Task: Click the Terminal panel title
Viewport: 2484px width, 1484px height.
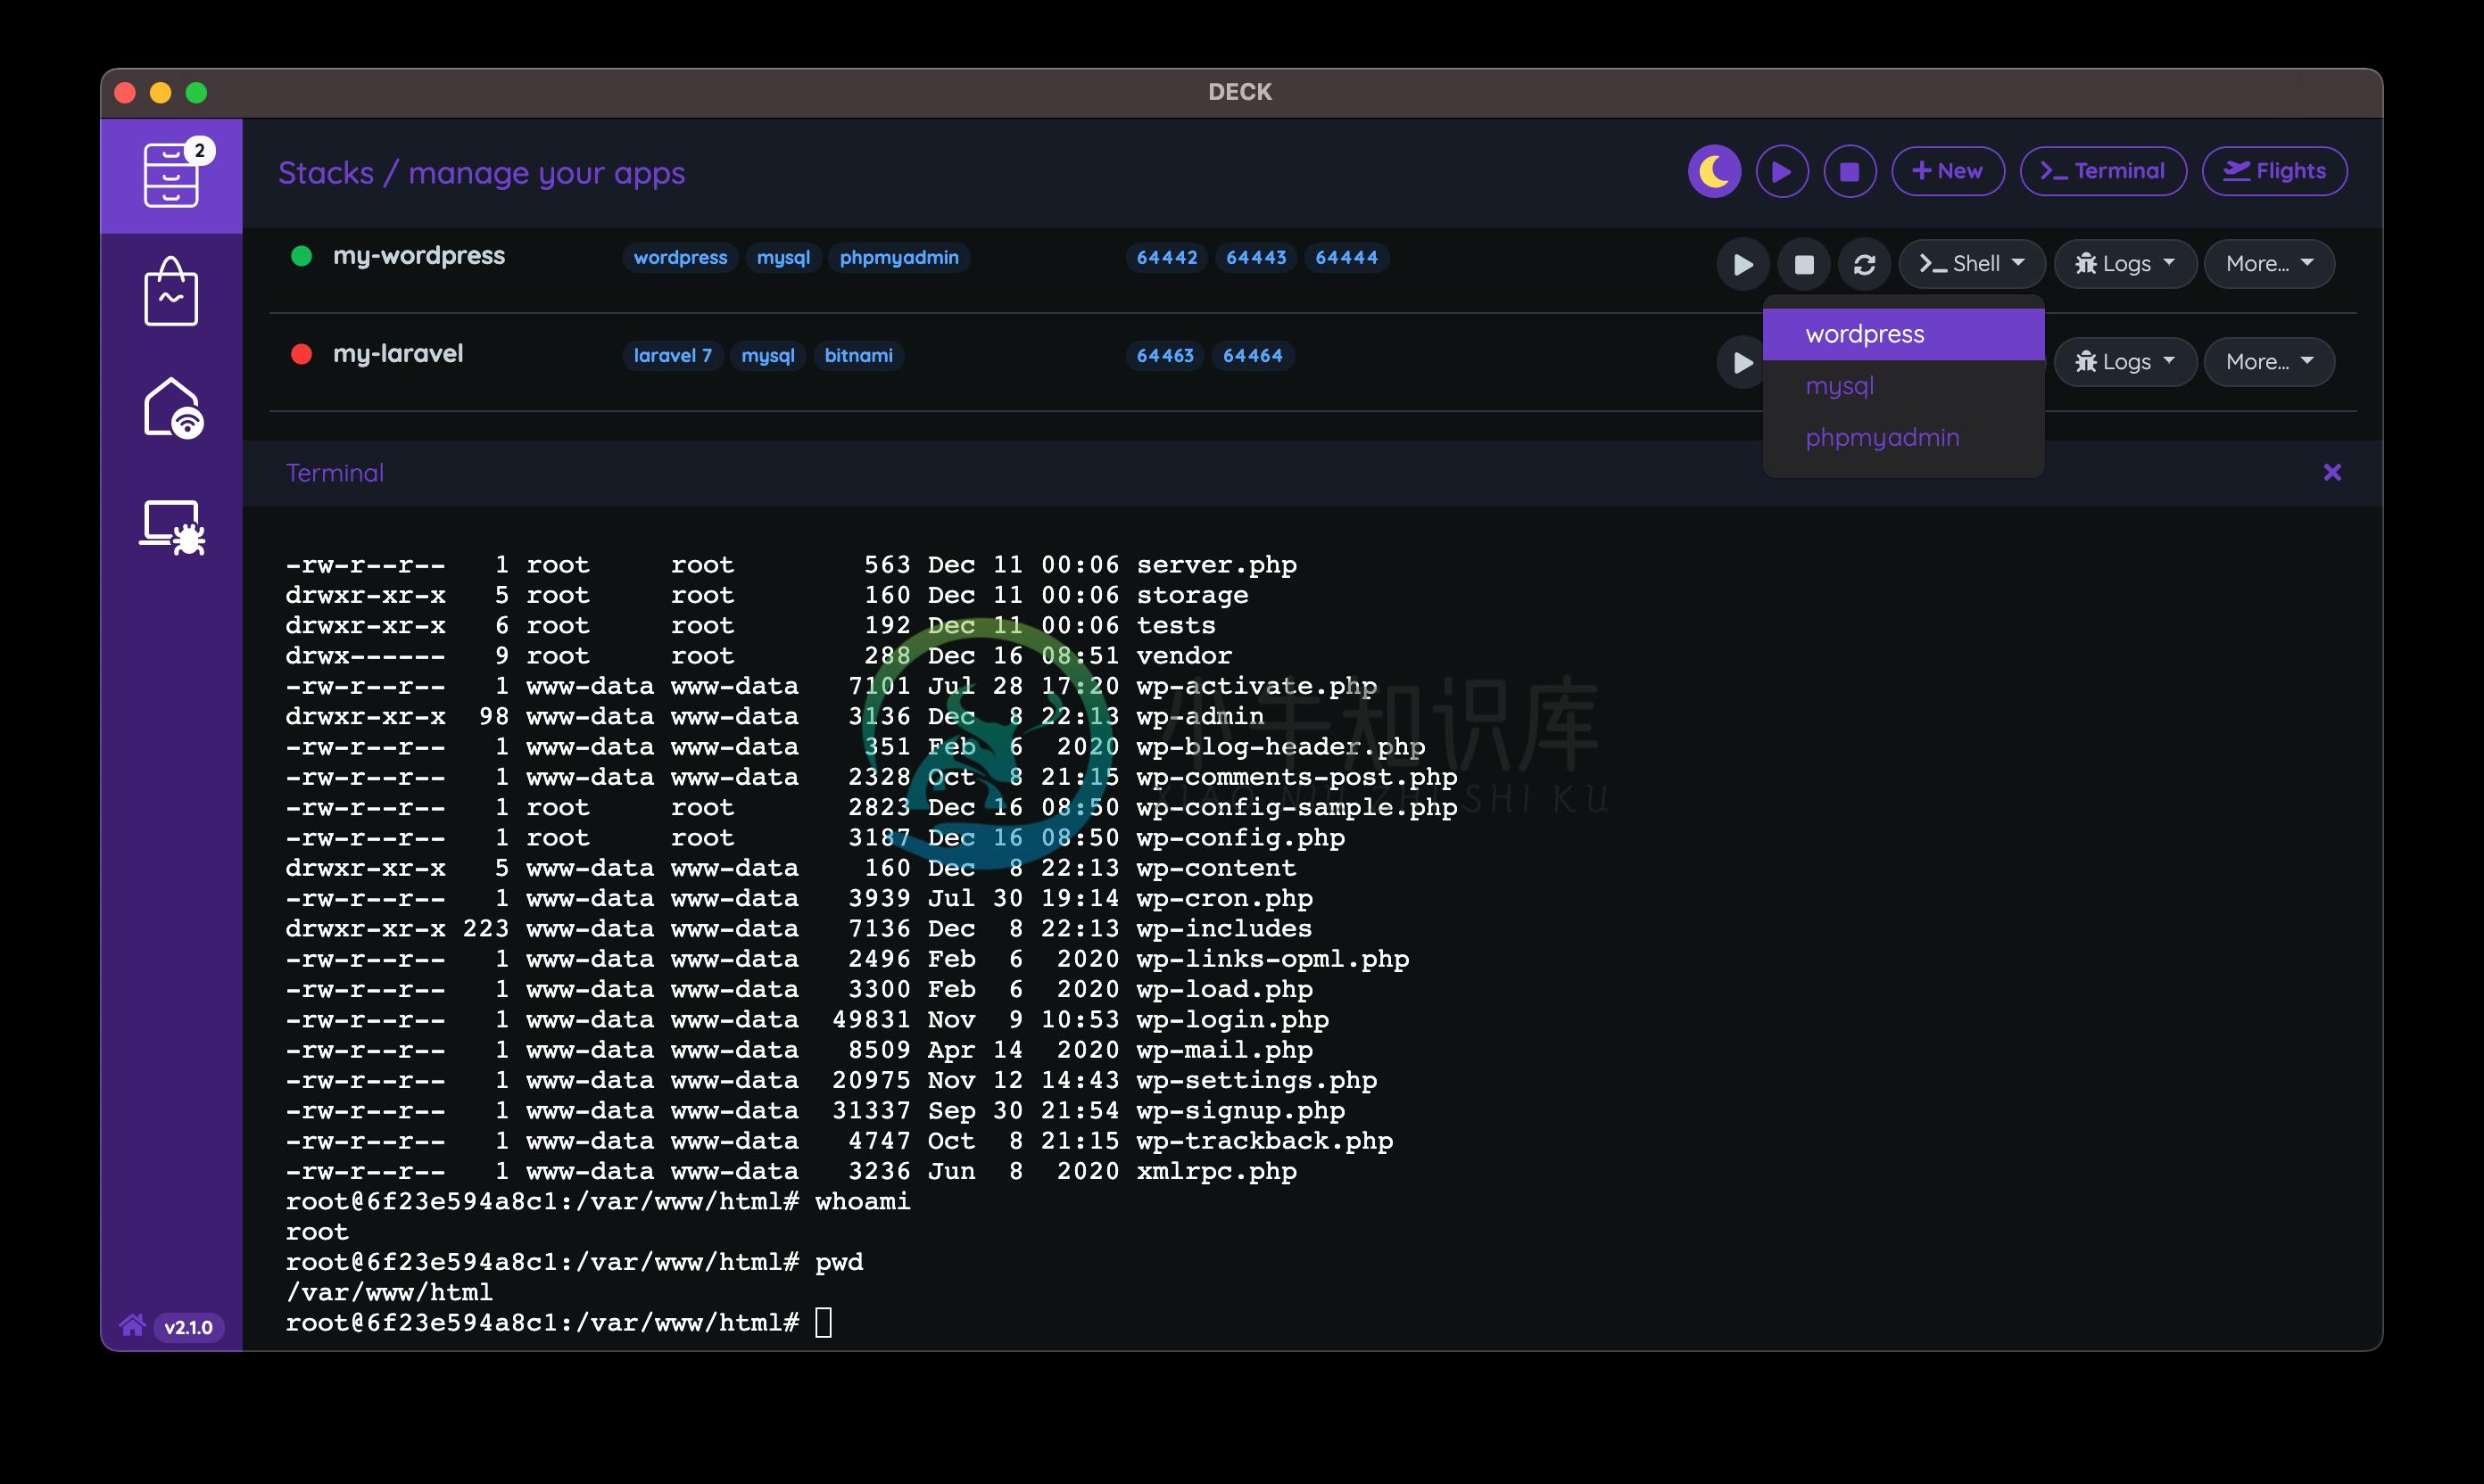Action: [x=335, y=473]
